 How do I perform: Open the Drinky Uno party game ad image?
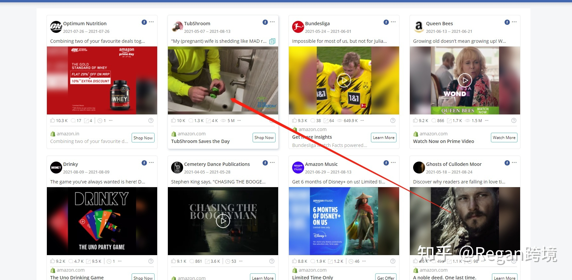click(102, 221)
